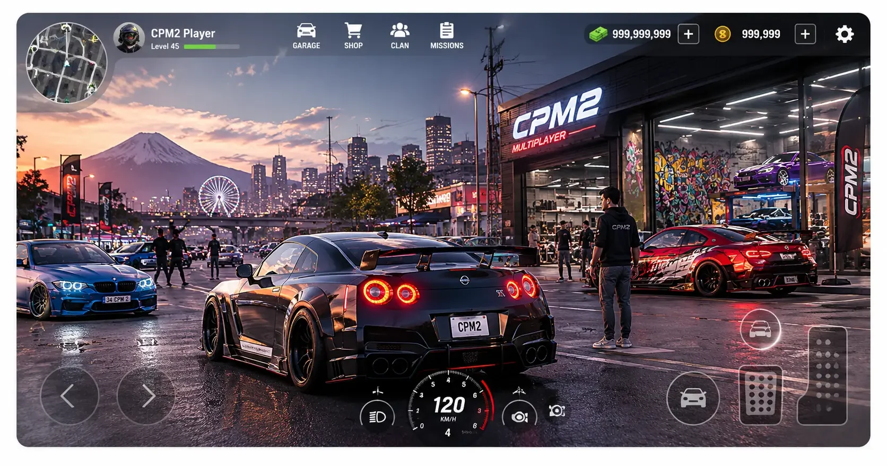Viewport: 887px width, 466px height.
Task: Tap the photo camera icon beside speedometer
Action: click(556, 410)
